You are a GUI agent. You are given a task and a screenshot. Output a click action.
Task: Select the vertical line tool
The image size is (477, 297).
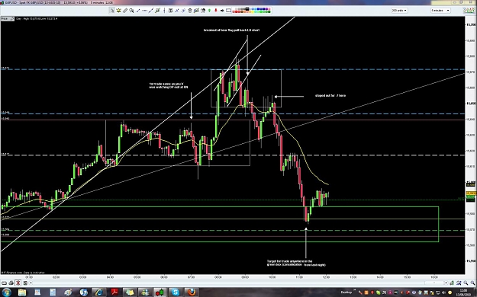(164, 11)
